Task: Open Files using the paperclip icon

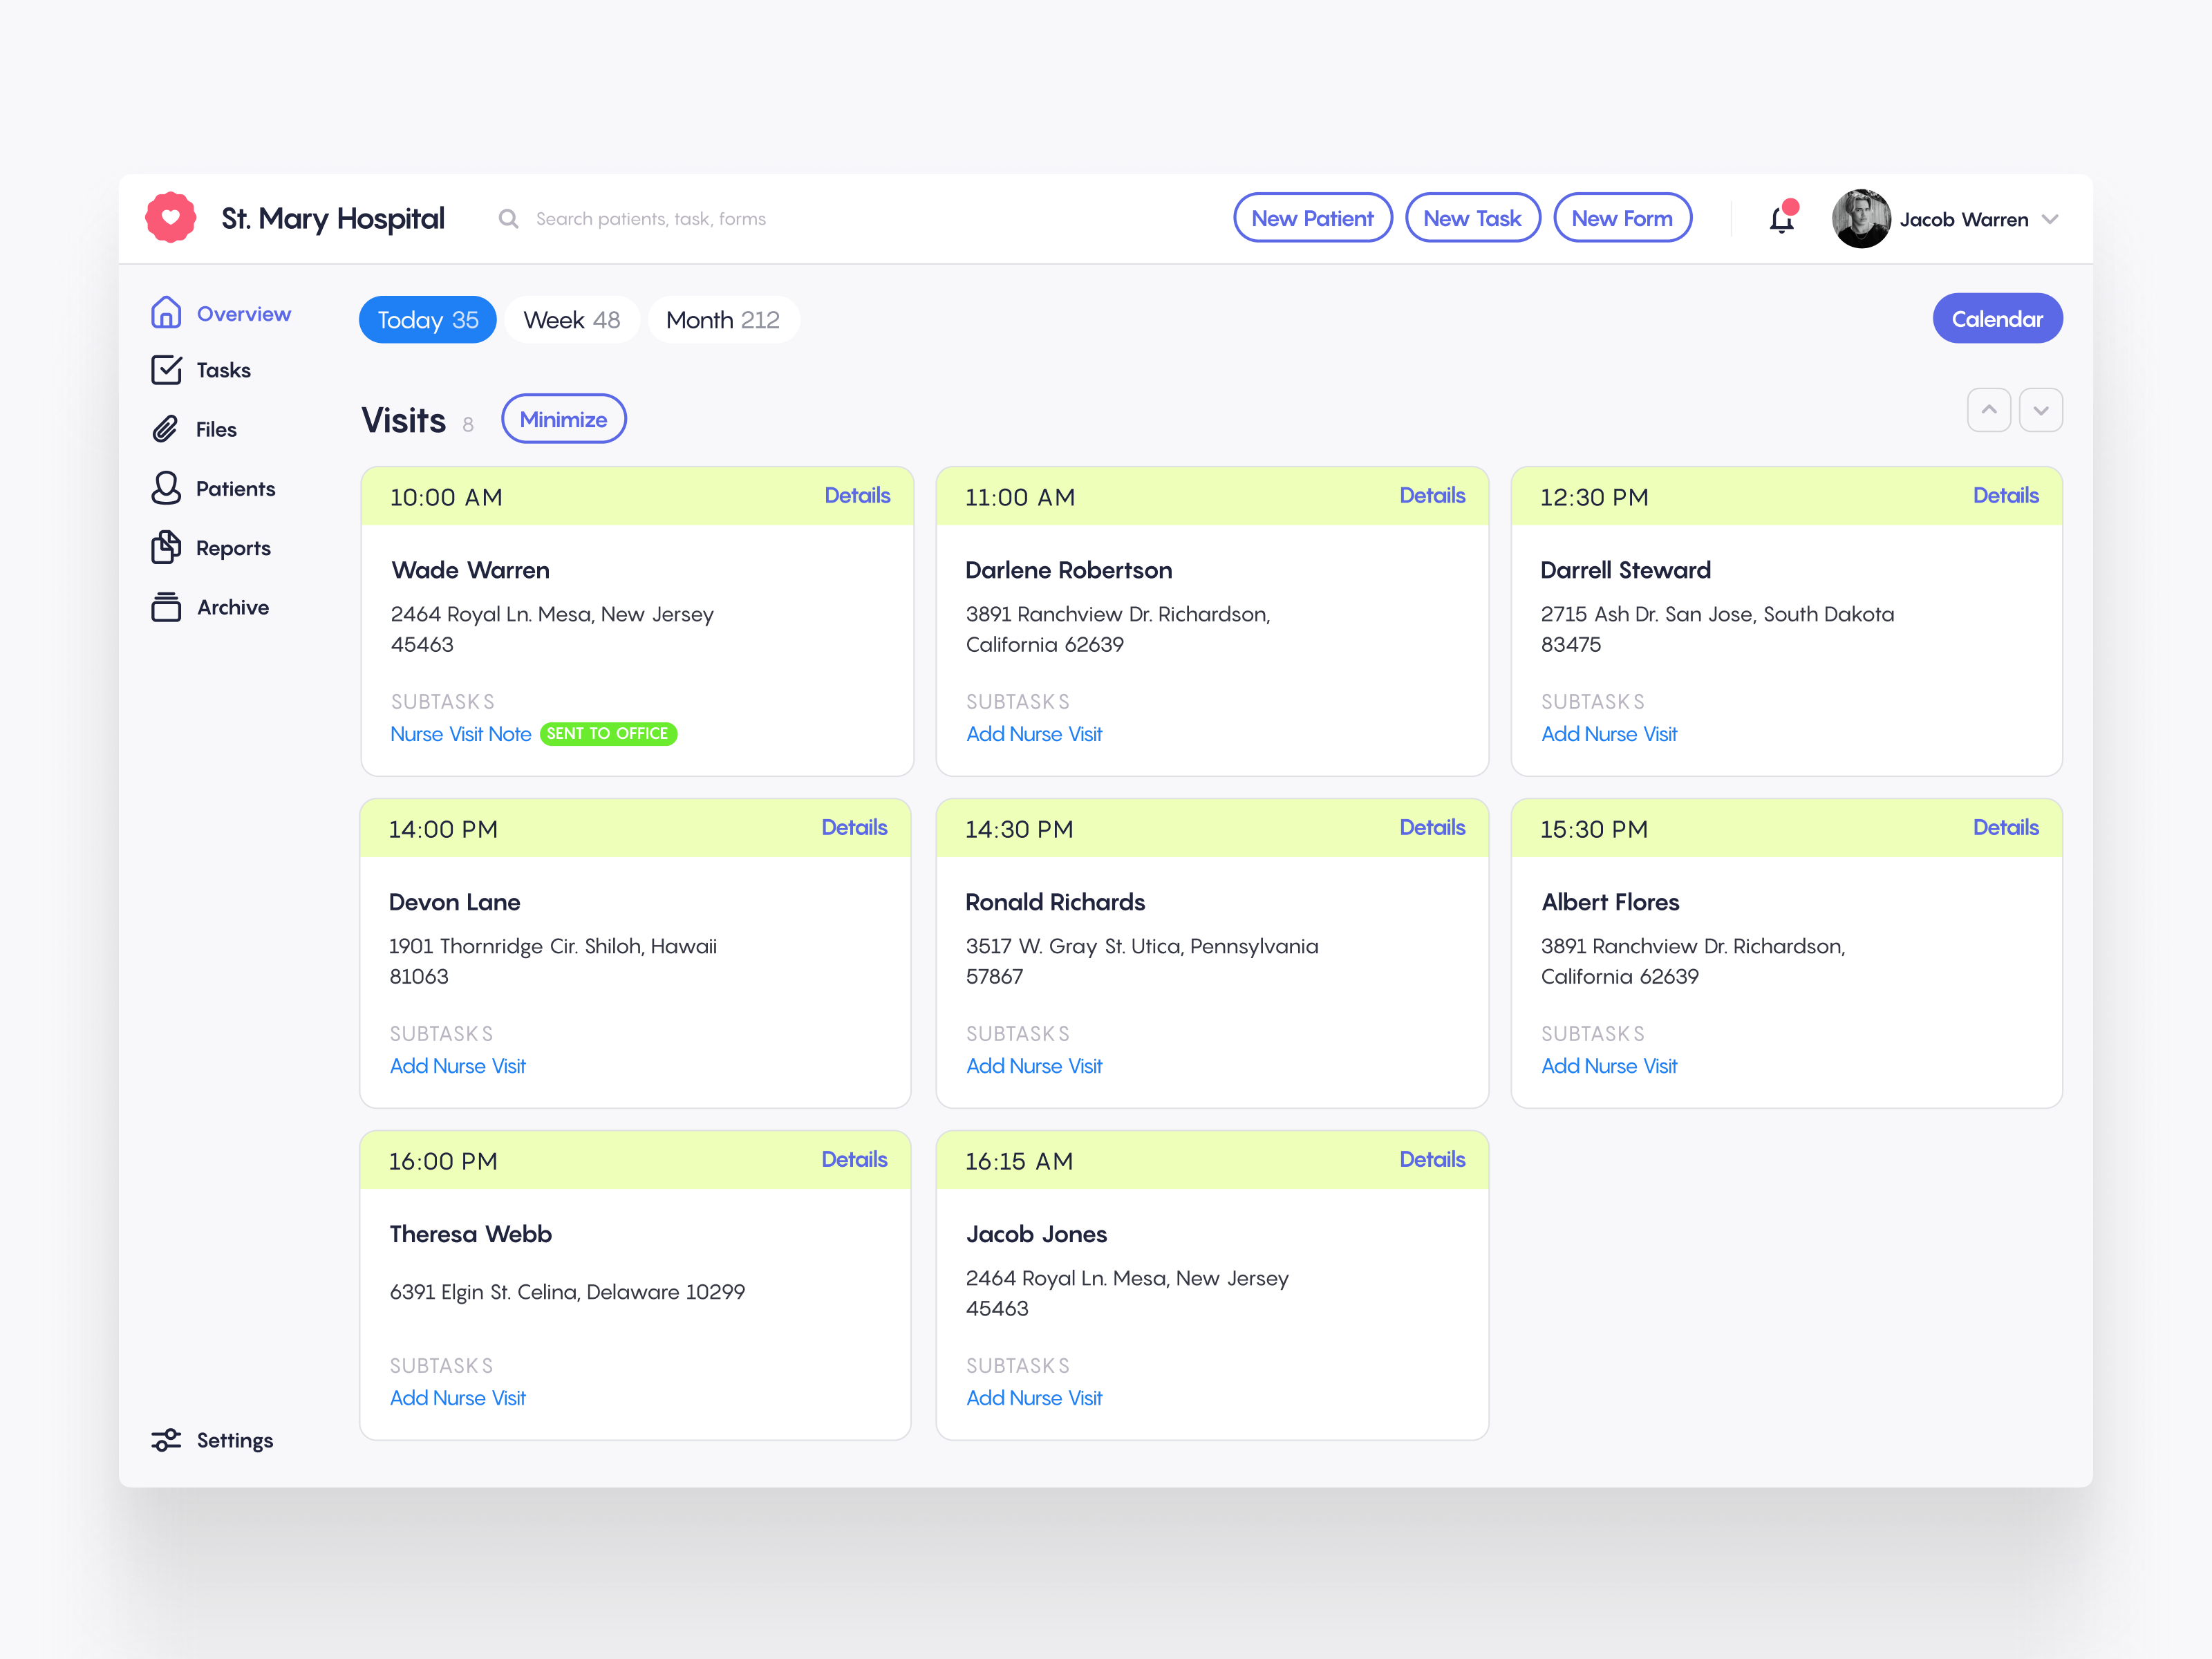Action: point(166,428)
